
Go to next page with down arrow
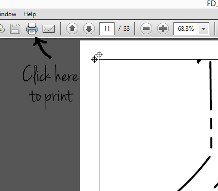coord(89,29)
